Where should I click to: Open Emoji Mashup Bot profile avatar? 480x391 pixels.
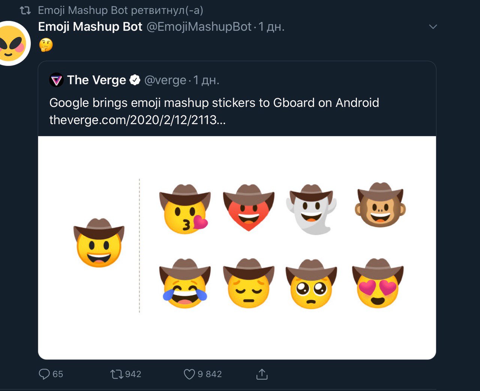click(11, 43)
